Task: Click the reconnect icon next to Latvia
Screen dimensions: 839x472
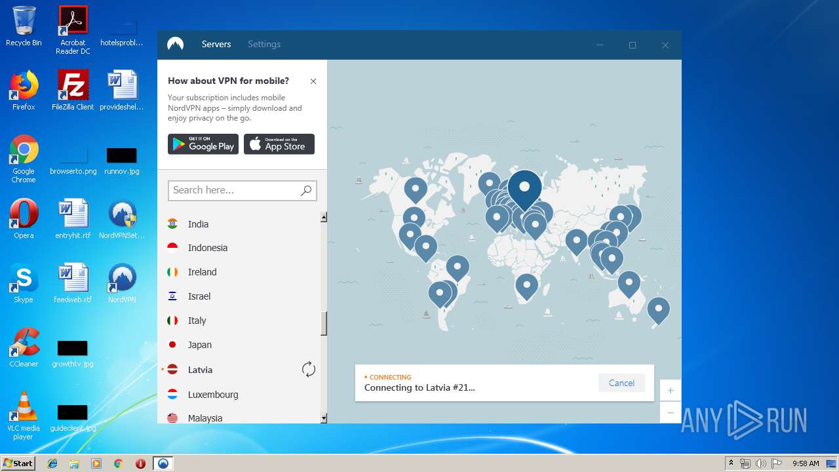Action: [309, 369]
